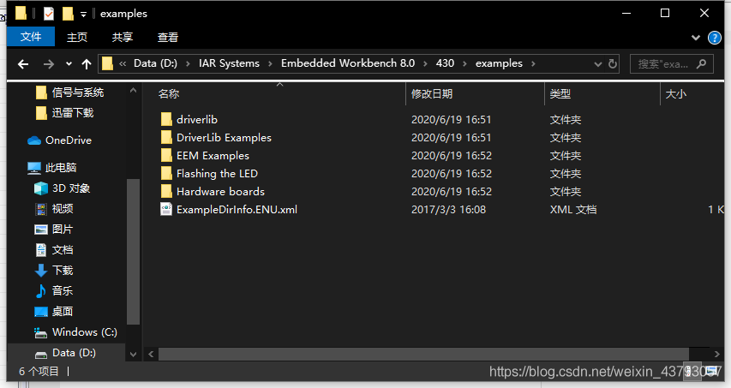Image resolution: width=731 pixels, height=388 pixels.
Task: Show hidden breadcrumb path chevrons
Action: 123,64
